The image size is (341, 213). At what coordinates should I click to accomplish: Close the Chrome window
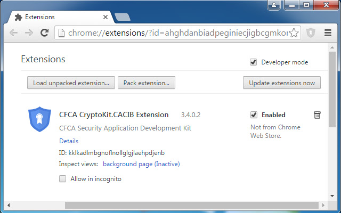coord(326,5)
